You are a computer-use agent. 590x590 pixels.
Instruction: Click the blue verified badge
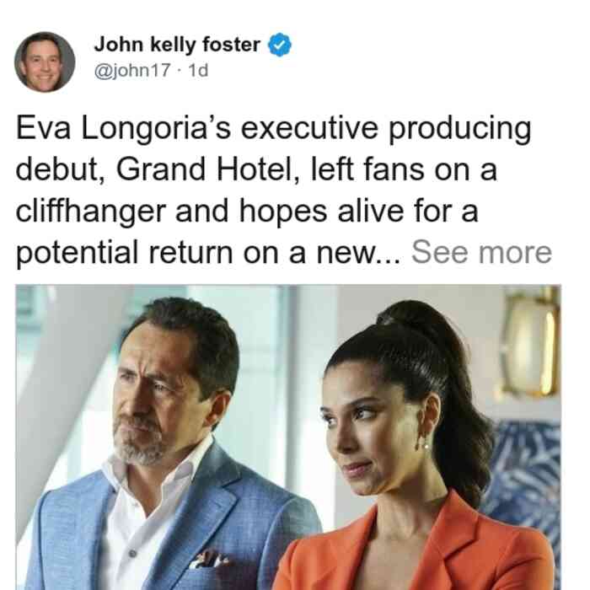pyautogui.click(x=280, y=45)
